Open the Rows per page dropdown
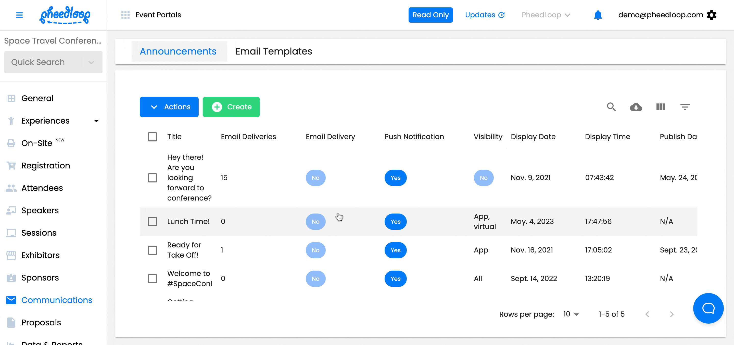The image size is (734, 345). tap(571, 314)
